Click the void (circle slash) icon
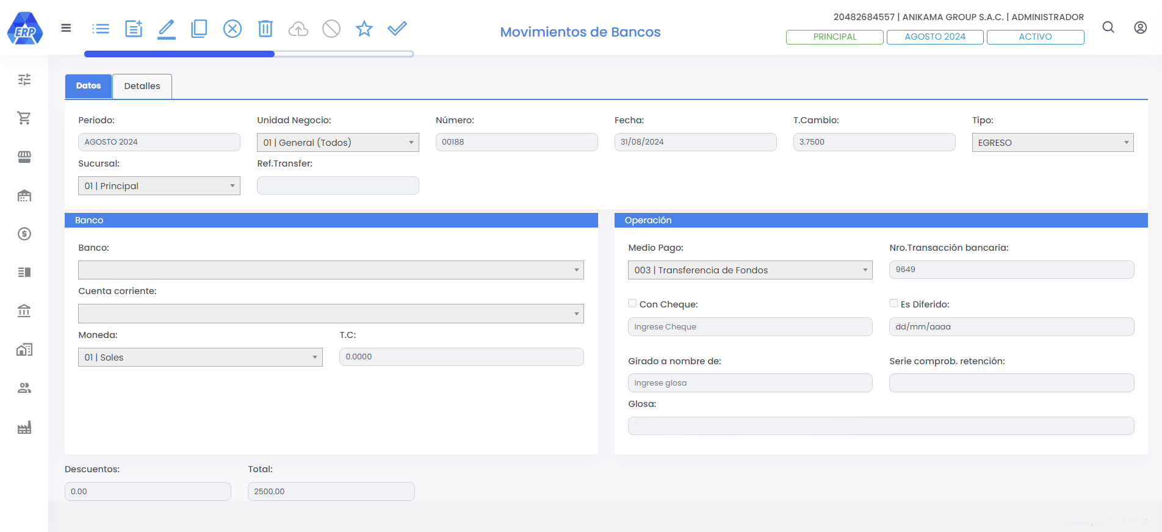1162x532 pixels. (x=331, y=29)
